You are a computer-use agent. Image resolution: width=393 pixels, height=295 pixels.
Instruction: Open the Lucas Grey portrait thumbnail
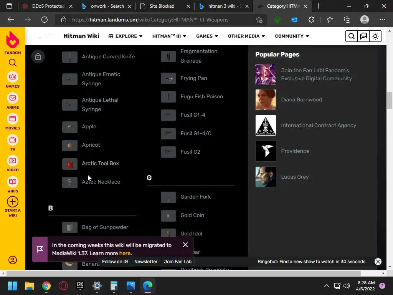point(266,177)
